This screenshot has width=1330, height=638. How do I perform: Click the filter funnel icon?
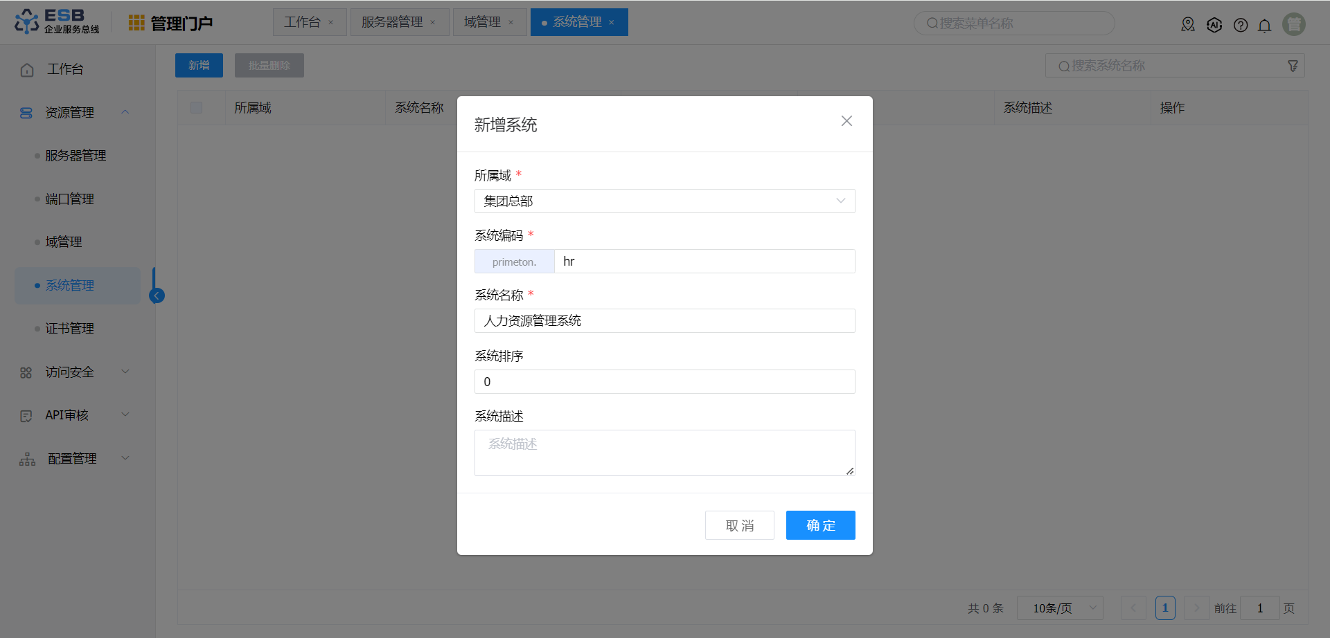[1293, 66]
